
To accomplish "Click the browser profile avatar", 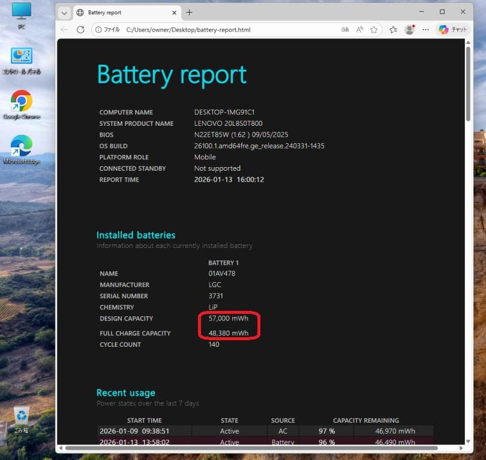I will [409, 29].
